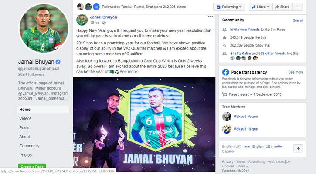Image resolution: width=316 pixels, height=174 pixels.
Task: Open the three-dot options on Jamal Bhuyan's post
Action: click(x=211, y=17)
